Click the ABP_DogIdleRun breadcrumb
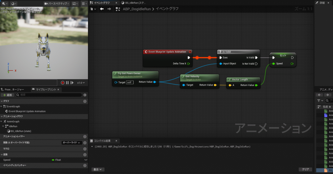The height and width of the screenshot is (174, 333). 137,9
